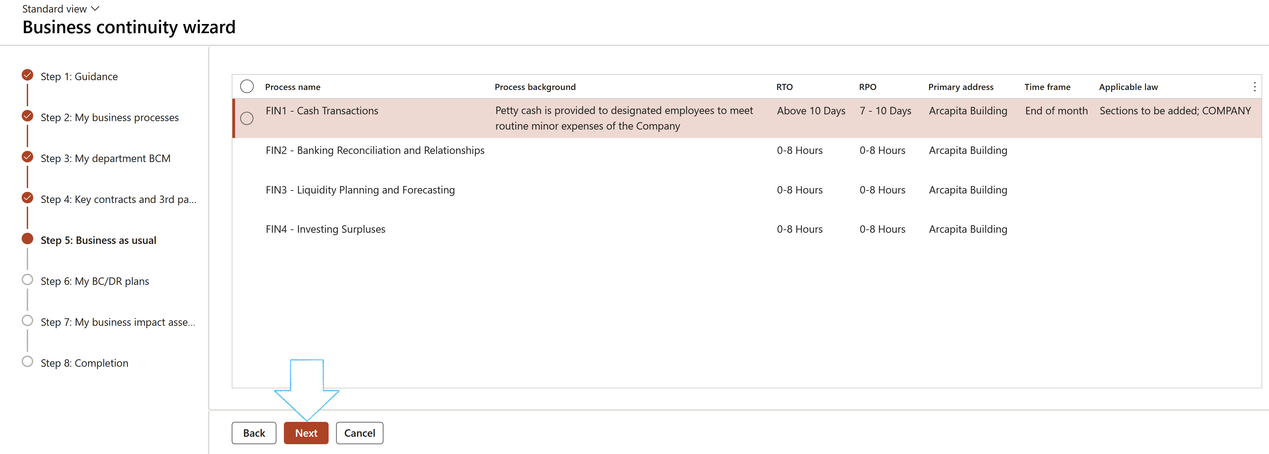This screenshot has height=454, width=1269.
Task: Click the Step 5 current step indicator dot
Action: pos(27,239)
